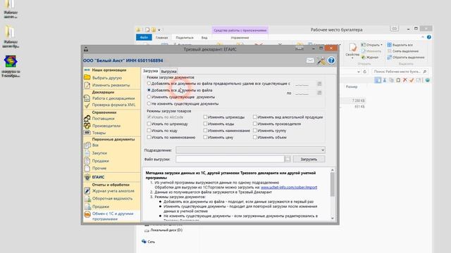Check 'Изменять цену' option
The image size is (451, 253).
tap(205, 138)
